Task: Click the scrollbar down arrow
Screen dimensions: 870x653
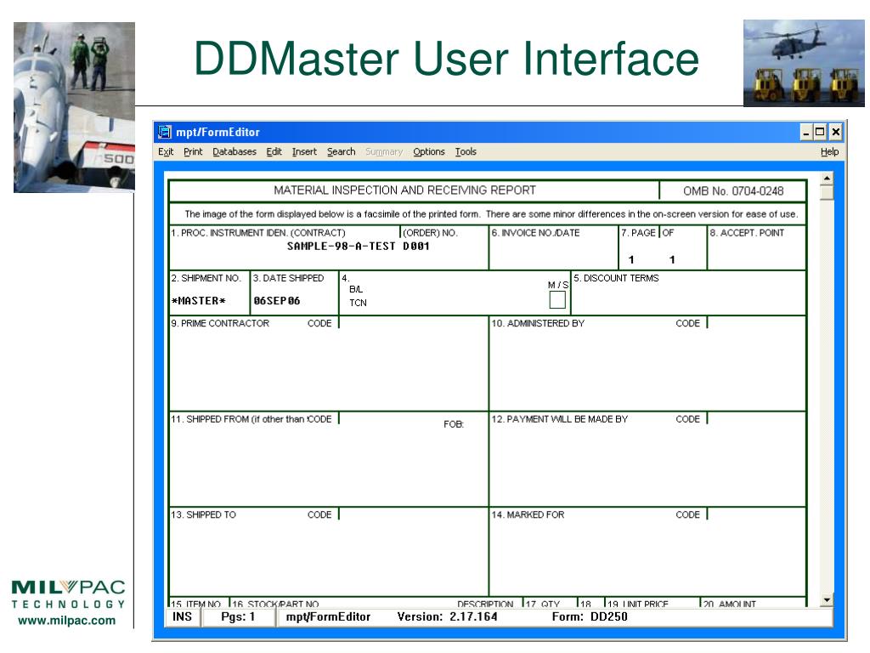Action: [x=827, y=599]
